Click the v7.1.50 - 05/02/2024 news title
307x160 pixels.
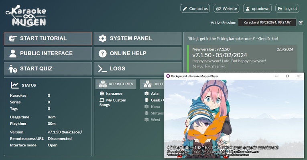pos(220,55)
